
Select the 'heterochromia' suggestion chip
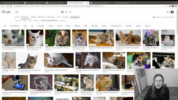pyautogui.click(x=15, y=26)
